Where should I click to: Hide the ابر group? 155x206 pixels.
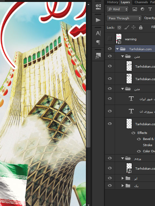coord(110,178)
